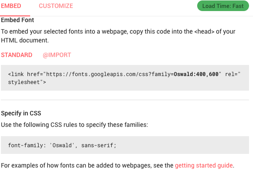Viewport: 253px width, 187px height.
Task: Click the font-family CSS code block
Action: (125, 145)
